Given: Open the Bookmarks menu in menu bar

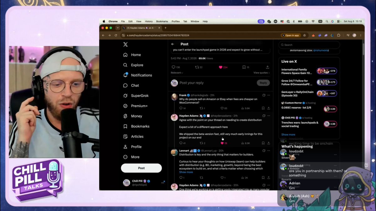Looking at the screenshot, I should point(162,21).
